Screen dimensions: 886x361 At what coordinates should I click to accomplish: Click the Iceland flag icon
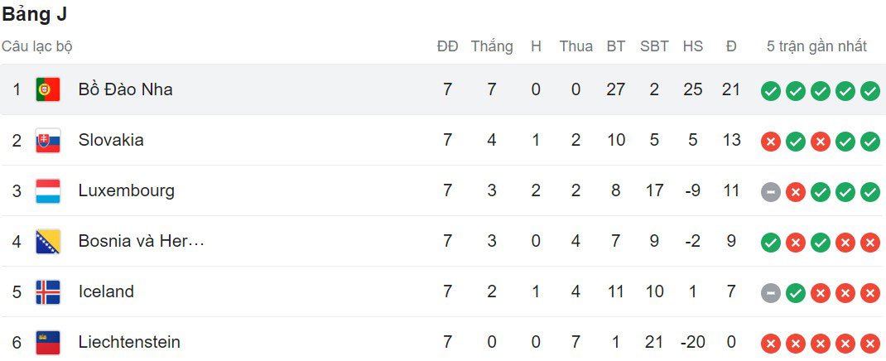click(x=47, y=292)
